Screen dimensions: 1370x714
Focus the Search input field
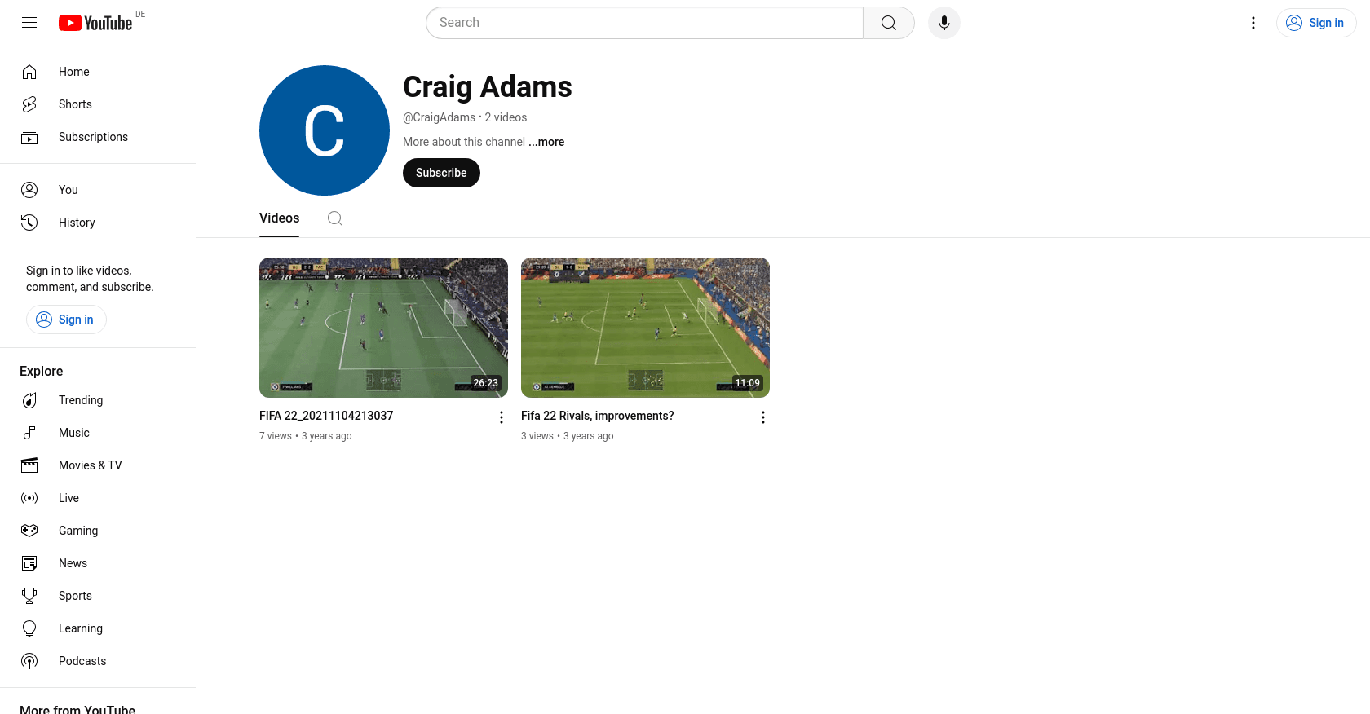pyautogui.click(x=644, y=23)
